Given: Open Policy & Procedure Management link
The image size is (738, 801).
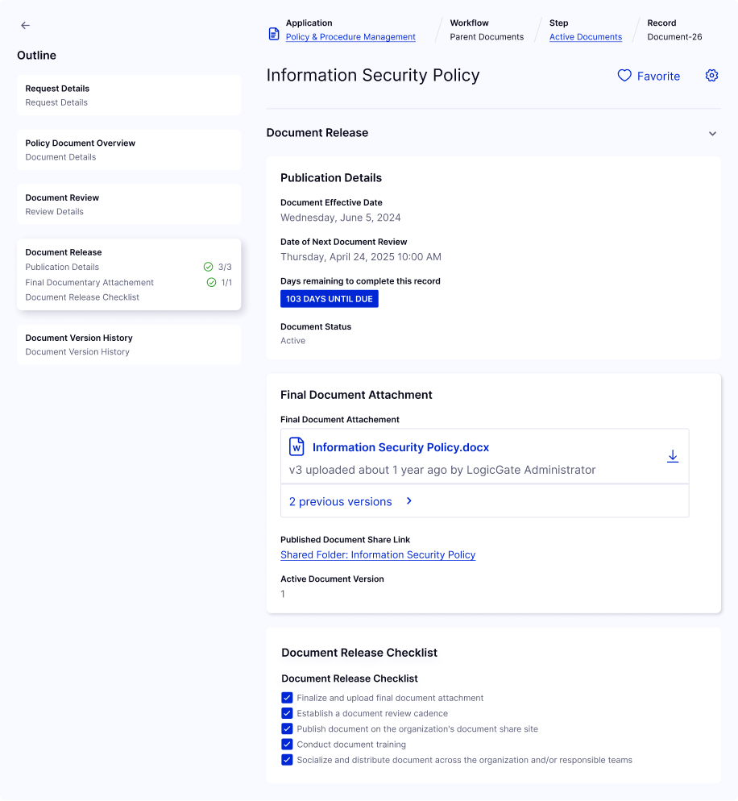Looking at the screenshot, I should (x=350, y=37).
